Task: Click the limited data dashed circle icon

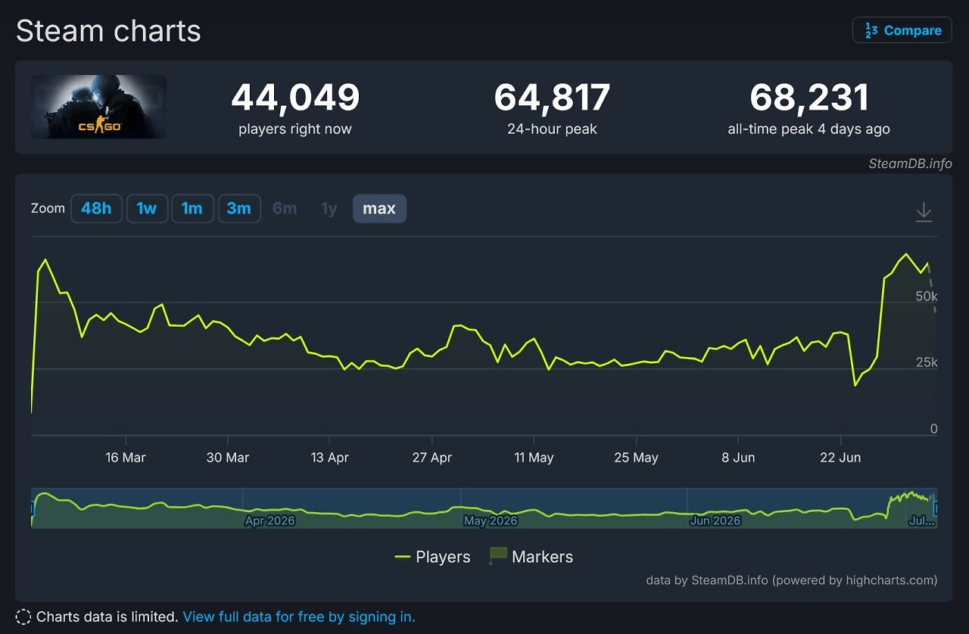Action: (x=23, y=617)
